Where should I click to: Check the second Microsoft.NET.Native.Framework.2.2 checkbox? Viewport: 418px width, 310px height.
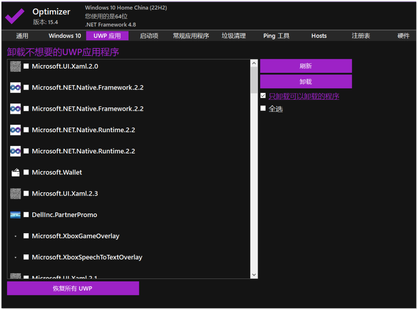pyautogui.click(x=26, y=108)
